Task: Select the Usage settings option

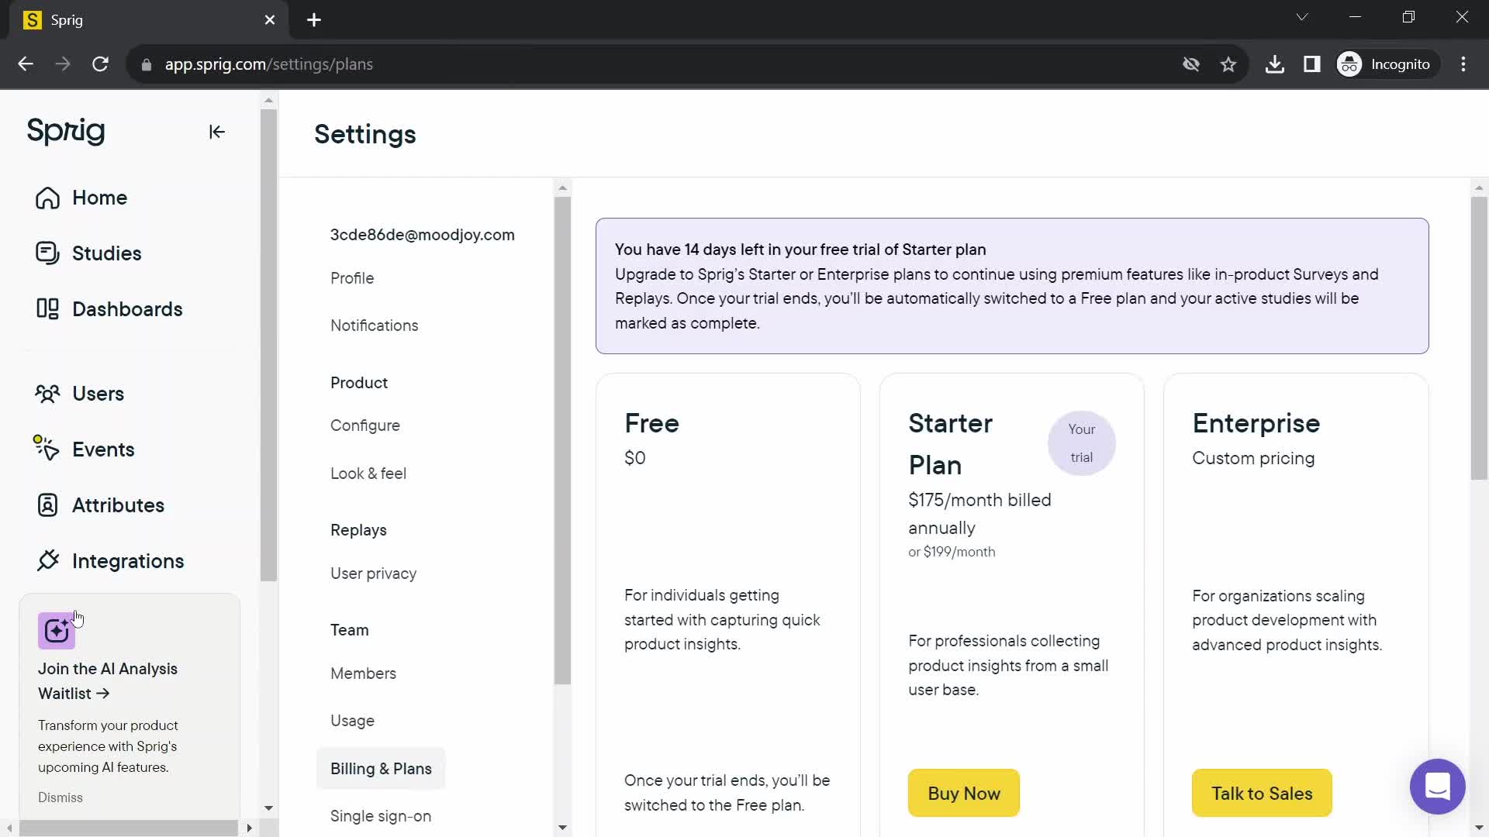Action: pos(353,721)
